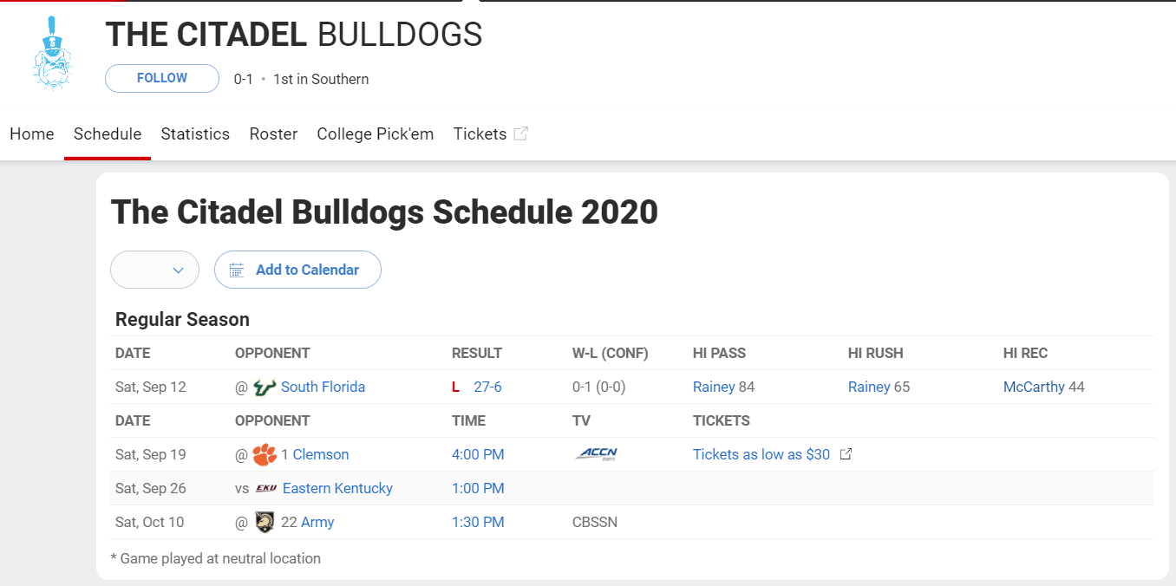
Task: Click the external link icon beside Tickets tab
Action: point(520,133)
